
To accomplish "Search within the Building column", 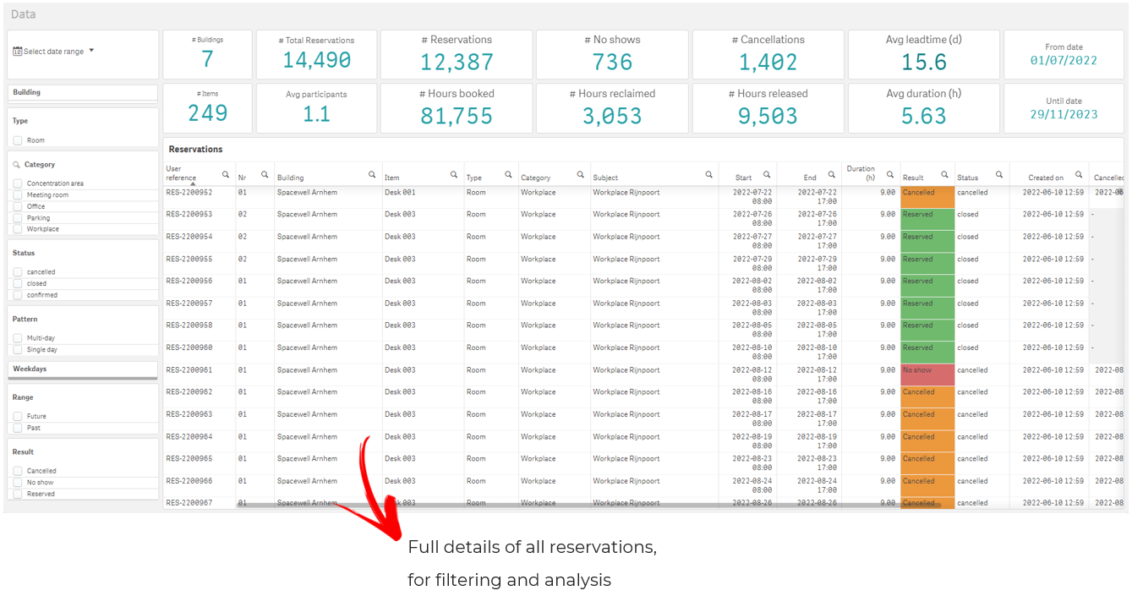I will [x=372, y=175].
